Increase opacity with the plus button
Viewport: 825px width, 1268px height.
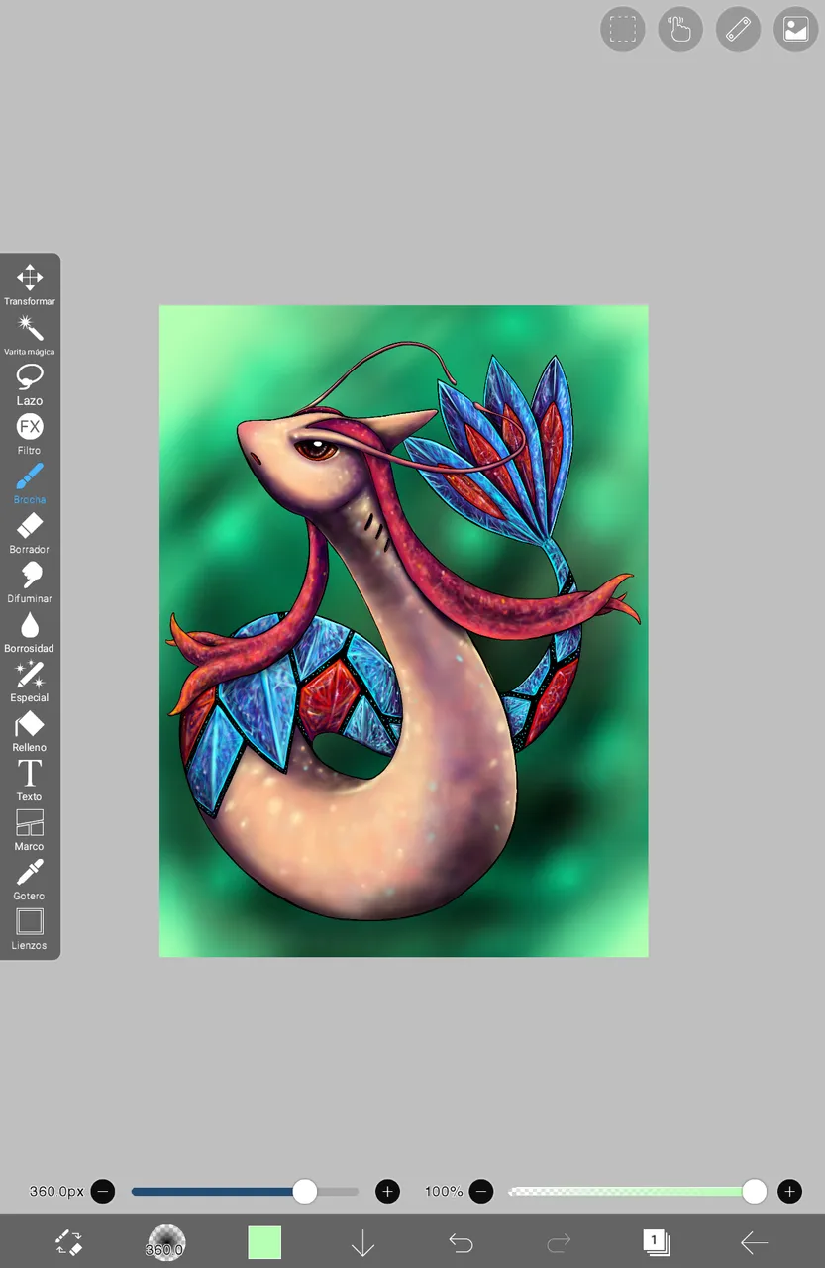(x=789, y=1191)
